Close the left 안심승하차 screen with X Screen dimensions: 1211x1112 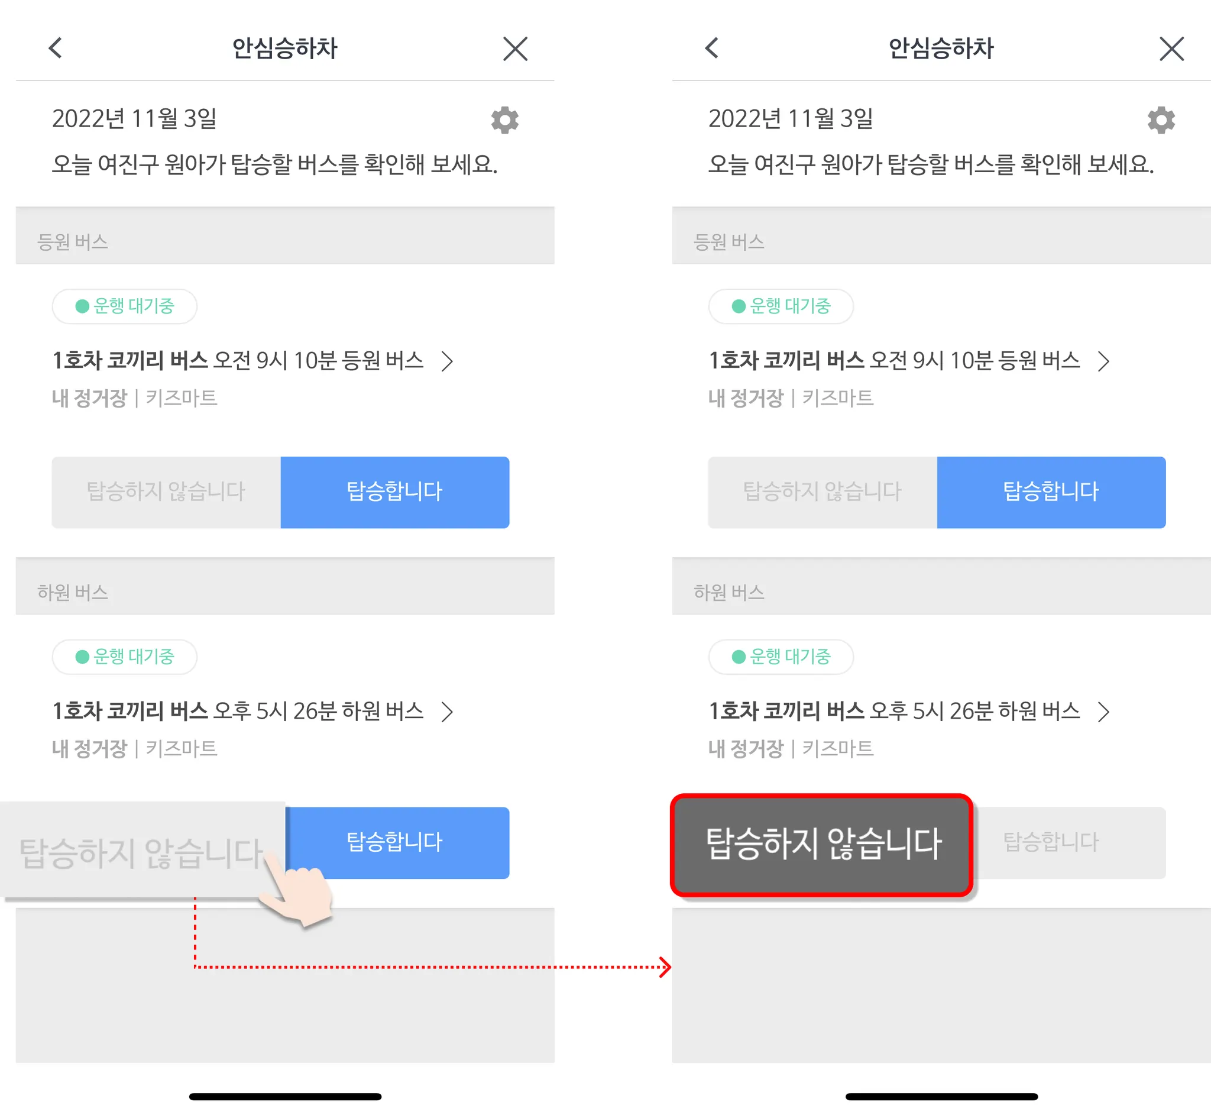[516, 49]
